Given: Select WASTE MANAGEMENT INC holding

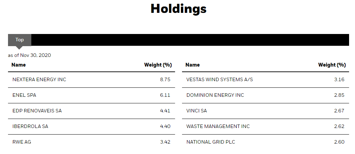Looking at the screenshot, I should click(218, 127).
